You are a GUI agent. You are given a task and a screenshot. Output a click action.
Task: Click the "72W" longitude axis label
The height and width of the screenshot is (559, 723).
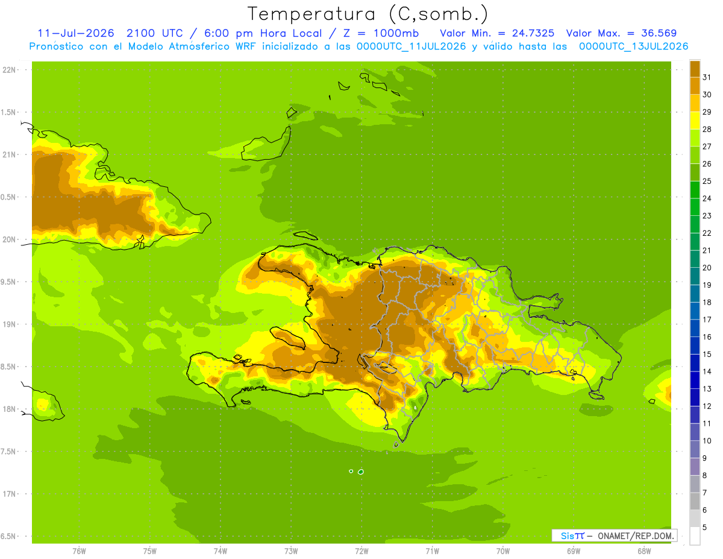click(x=361, y=551)
